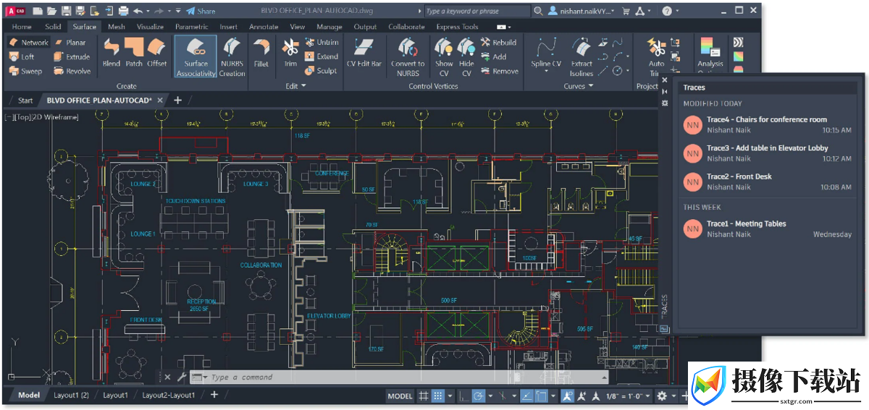Open the Help menu

coord(667,11)
